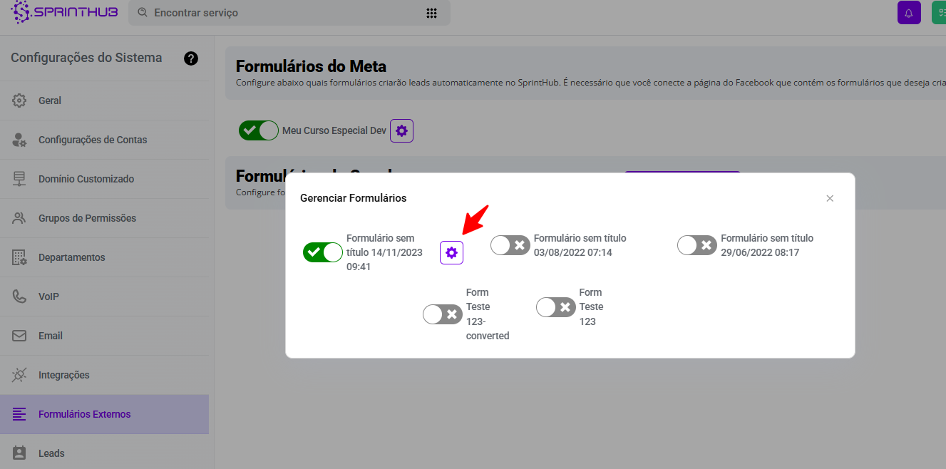Click the SprintHub logo
The width and height of the screenshot is (946, 469).
[x=65, y=12]
